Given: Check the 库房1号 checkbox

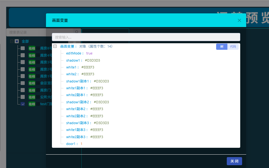Looking at the screenshot, I should 23,76.
